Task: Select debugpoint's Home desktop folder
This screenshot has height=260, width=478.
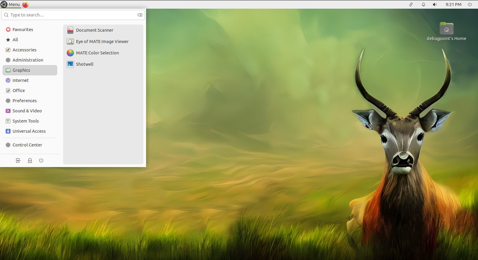Action: (447, 31)
